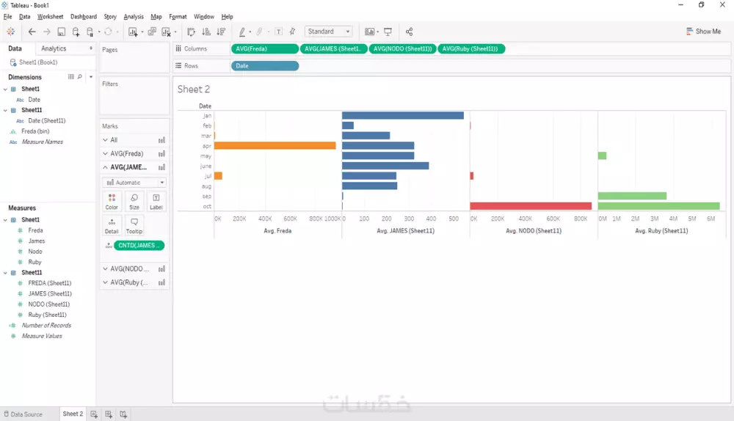Click the Tableau start page logo icon
Screen dimensions: 734x421
(11, 32)
